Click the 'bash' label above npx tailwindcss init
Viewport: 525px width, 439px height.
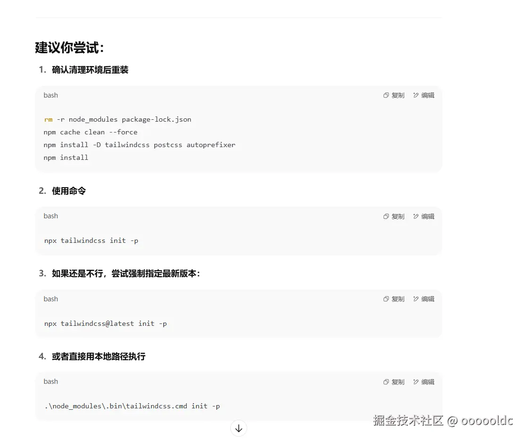pos(50,216)
